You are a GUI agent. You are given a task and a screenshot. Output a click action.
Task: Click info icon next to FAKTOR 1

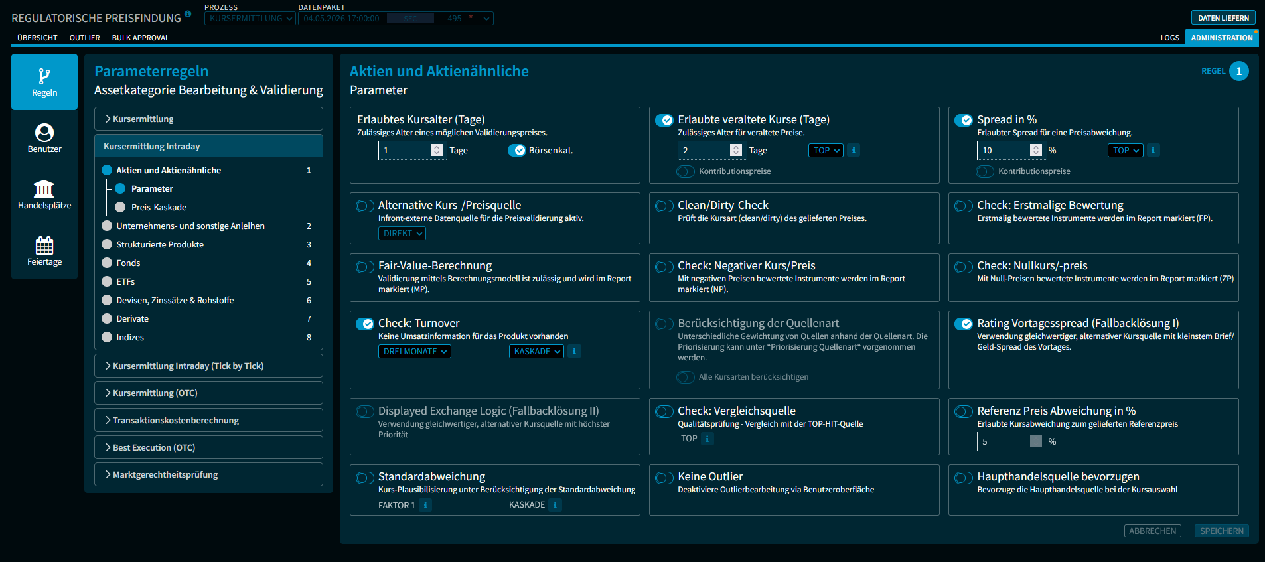(425, 505)
